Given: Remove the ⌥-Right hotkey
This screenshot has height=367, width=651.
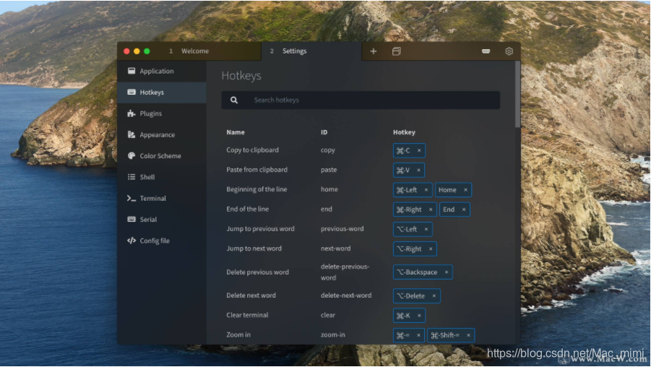Looking at the screenshot, I should tap(431, 249).
